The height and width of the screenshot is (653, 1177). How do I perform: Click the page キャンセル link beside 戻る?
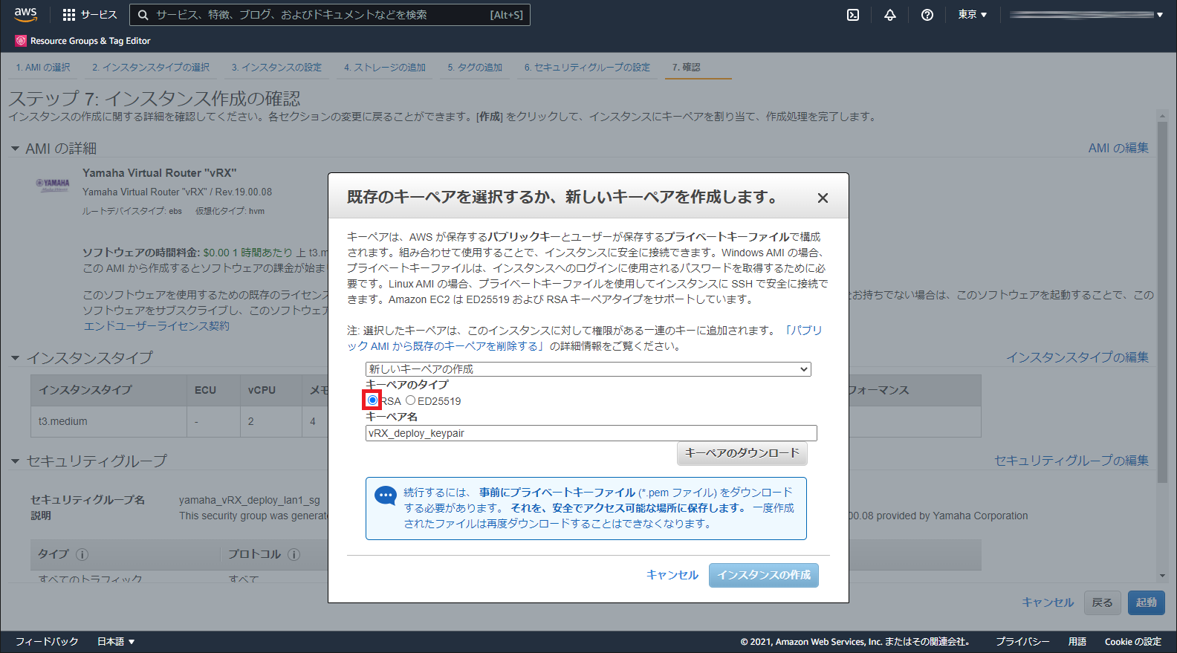[1048, 602]
